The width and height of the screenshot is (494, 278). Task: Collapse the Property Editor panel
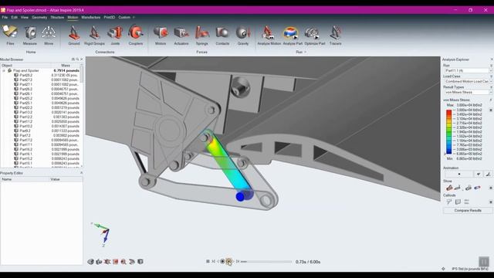coord(81,173)
